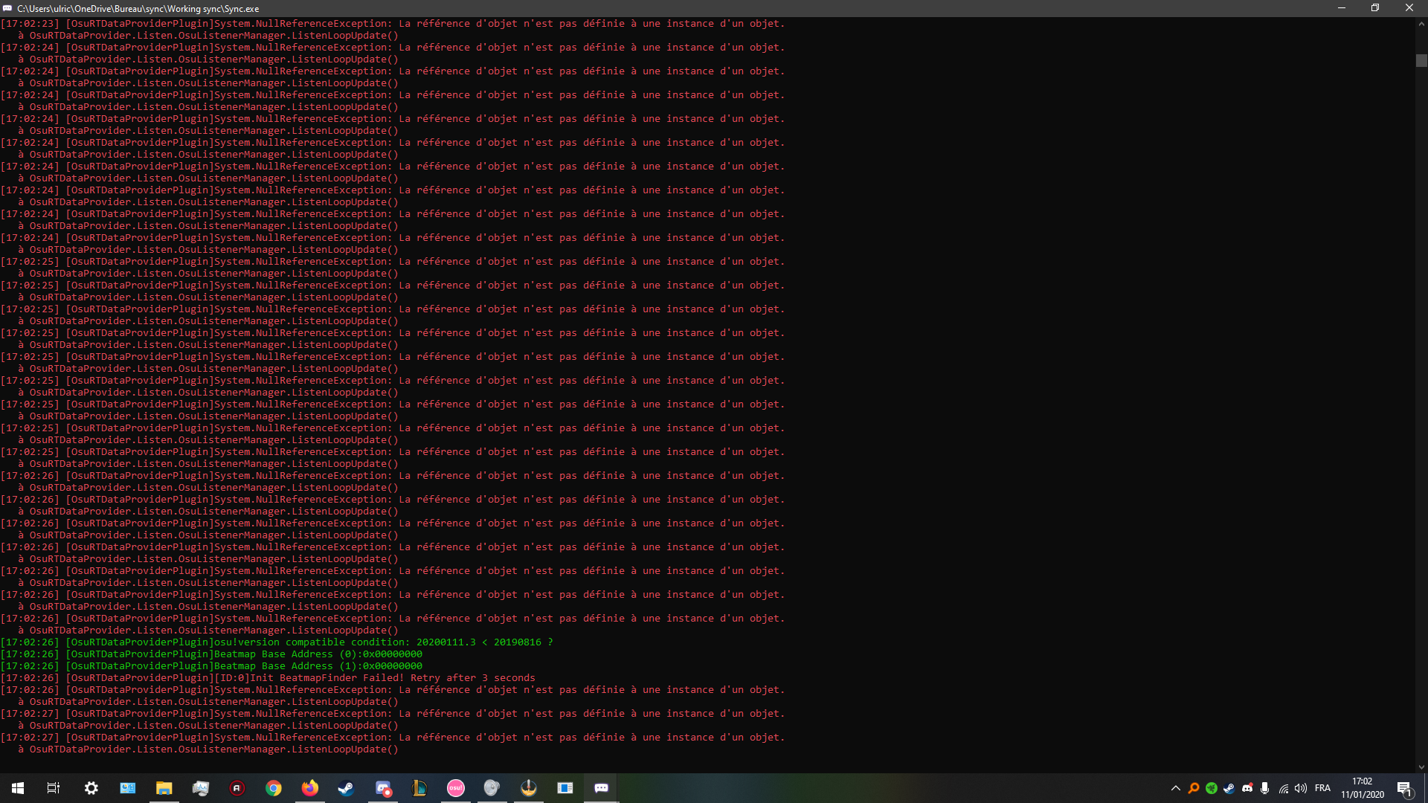Click the 'Beatmap Base Address (0):0x00000000' line
Image resolution: width=1428 pixels, height=803 pixels.
211,654
